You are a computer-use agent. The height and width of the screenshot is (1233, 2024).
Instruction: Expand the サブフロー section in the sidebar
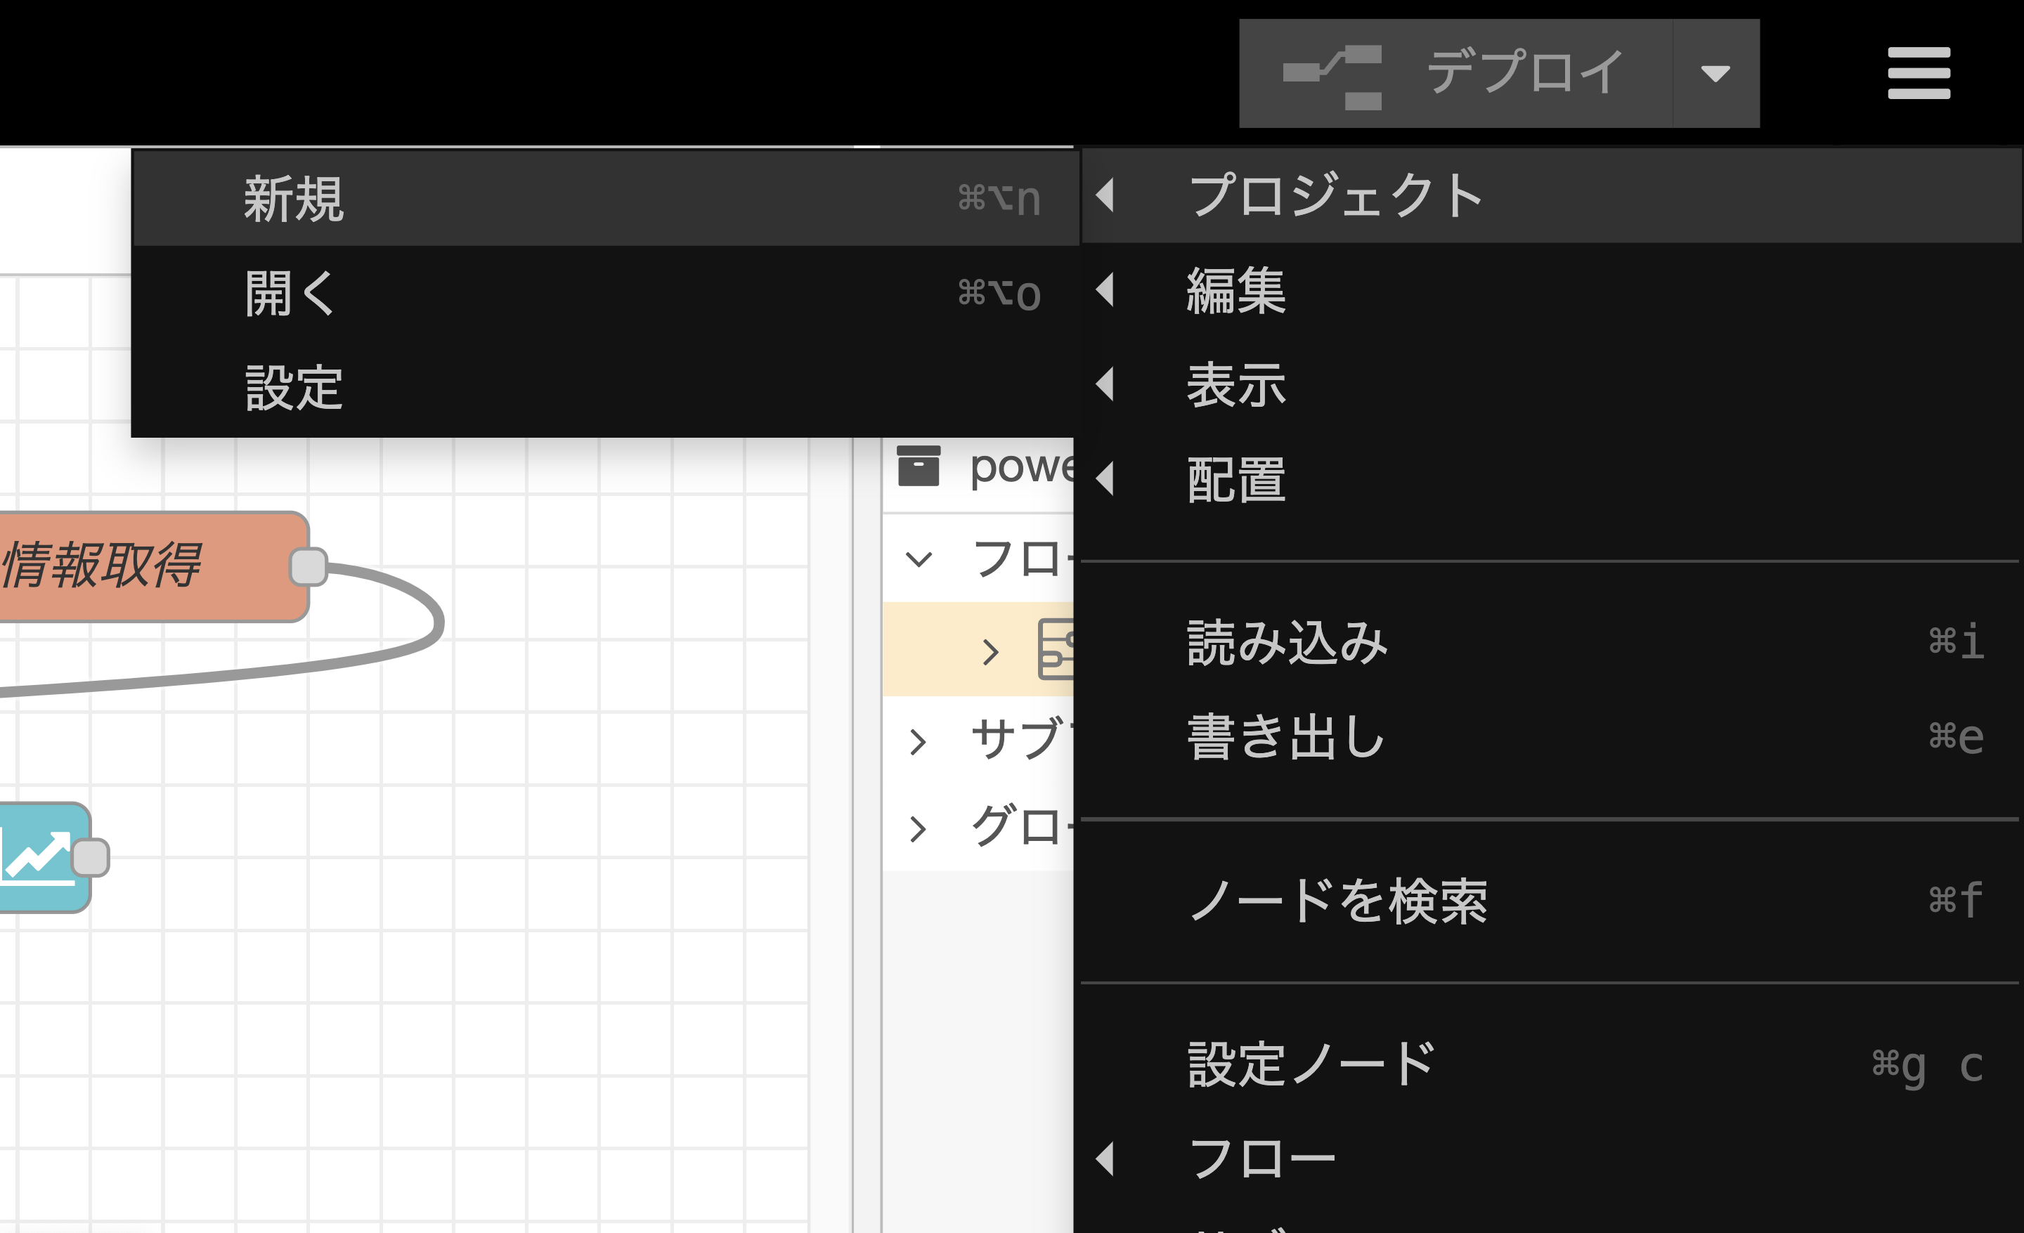click(x=919, y=739)
